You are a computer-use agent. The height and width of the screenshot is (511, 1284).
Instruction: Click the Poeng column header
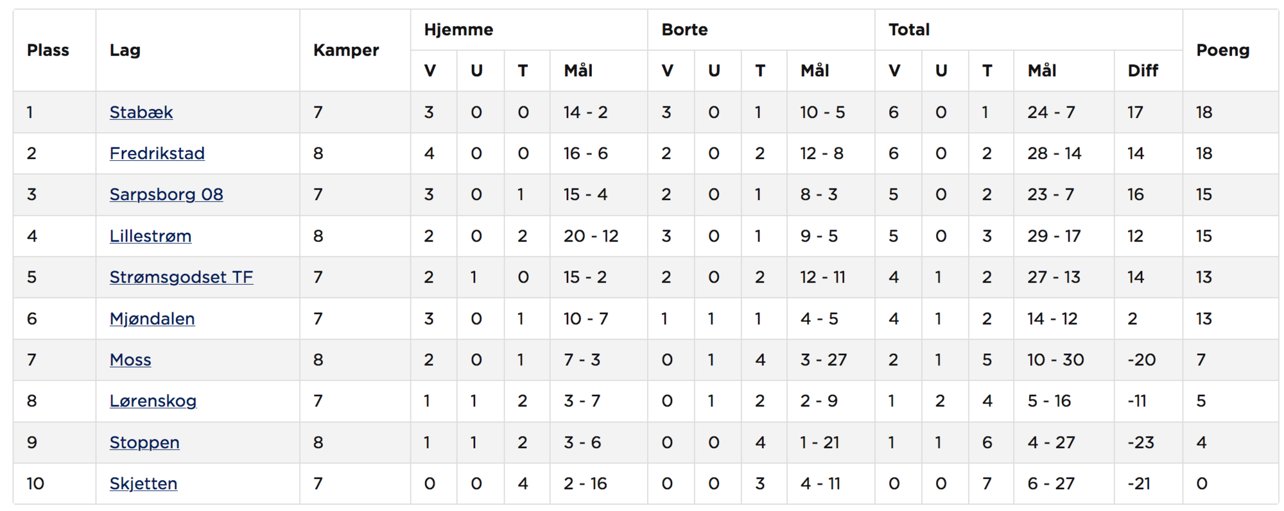1223,50
